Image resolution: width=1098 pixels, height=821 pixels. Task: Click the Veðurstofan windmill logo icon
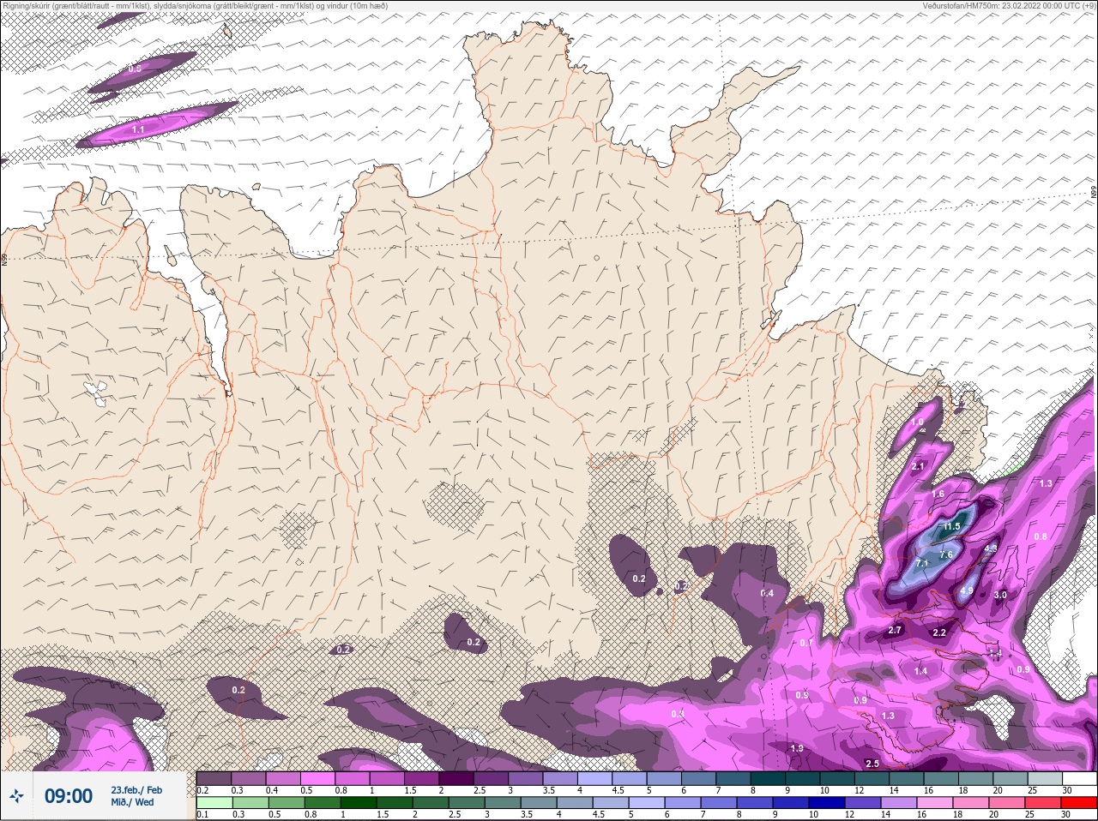coord(16,796)
